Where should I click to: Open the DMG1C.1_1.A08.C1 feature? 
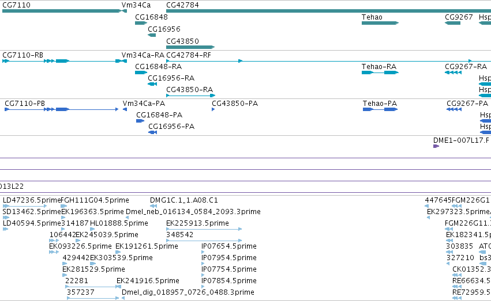pos(184,200)
